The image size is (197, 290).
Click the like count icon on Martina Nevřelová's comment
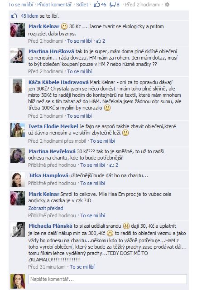click(x=112, y=165)
